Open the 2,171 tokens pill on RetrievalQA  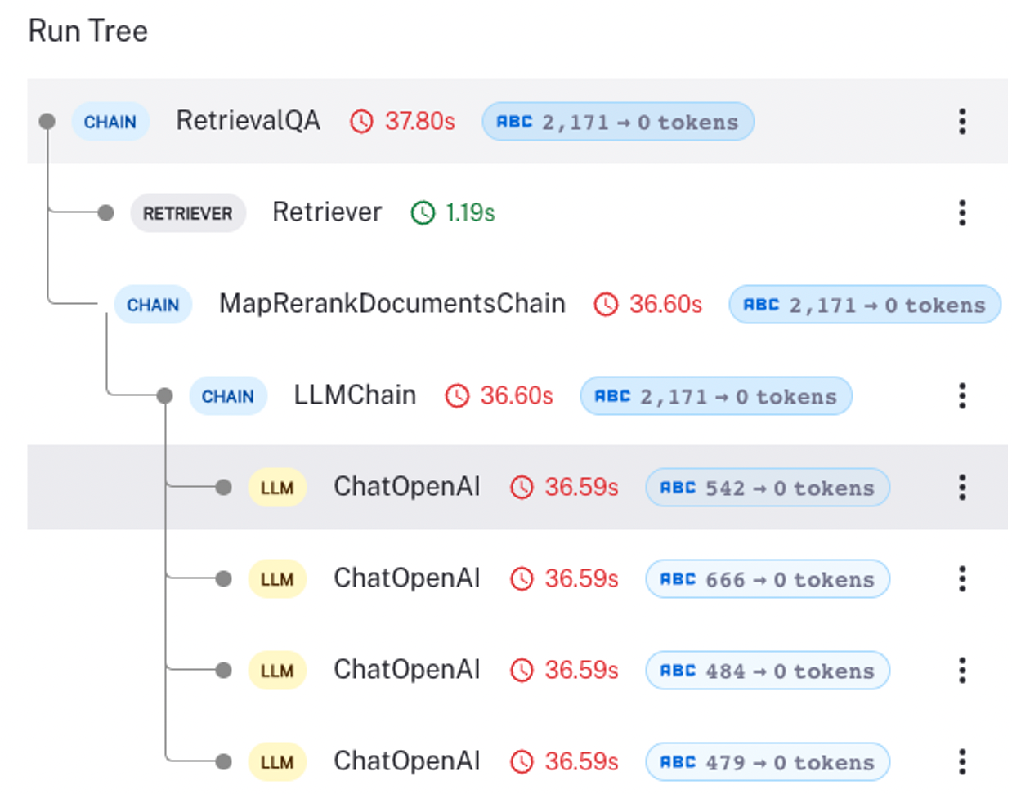click(x=618, y=121)
